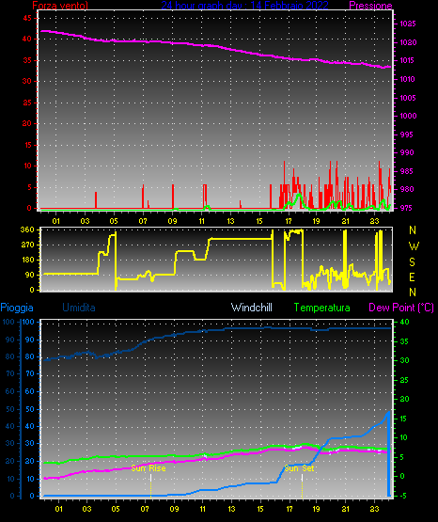Screen dimensions: 438x522
Task: Click wind direction axis value '270'
Action: coord(27,245)
